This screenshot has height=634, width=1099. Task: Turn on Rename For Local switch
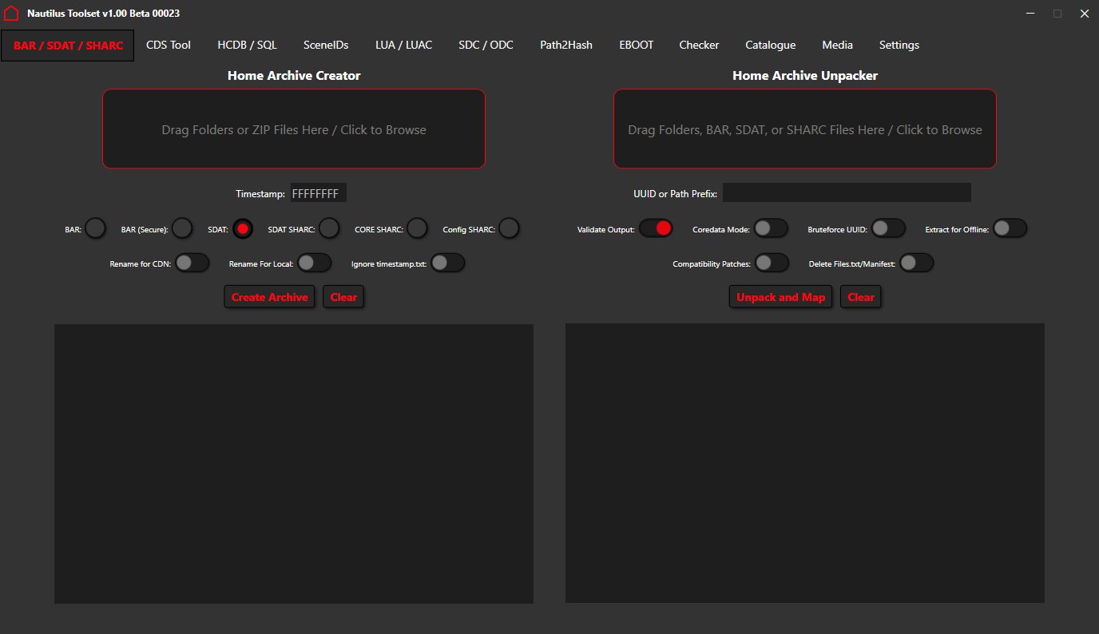(x=314, y=264)
